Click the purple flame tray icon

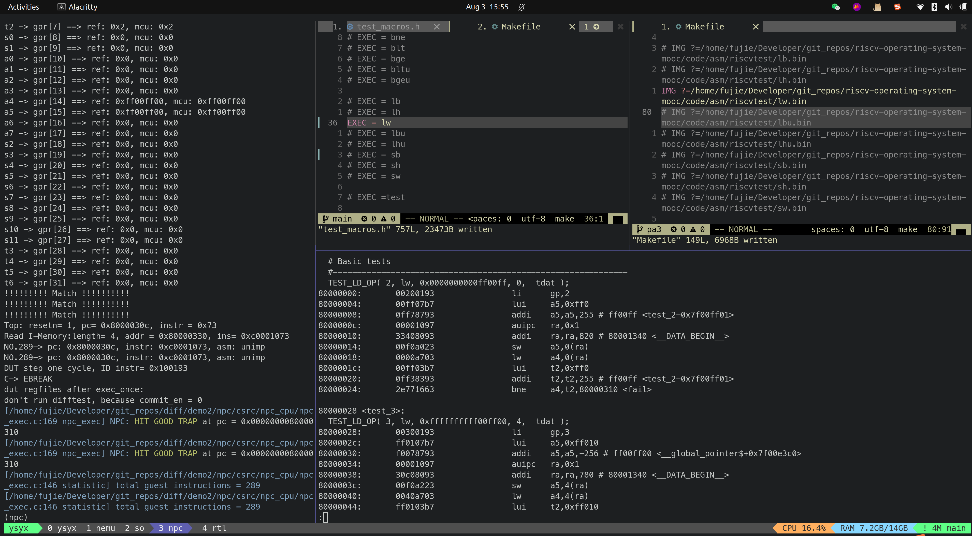(x=857, y=7)
